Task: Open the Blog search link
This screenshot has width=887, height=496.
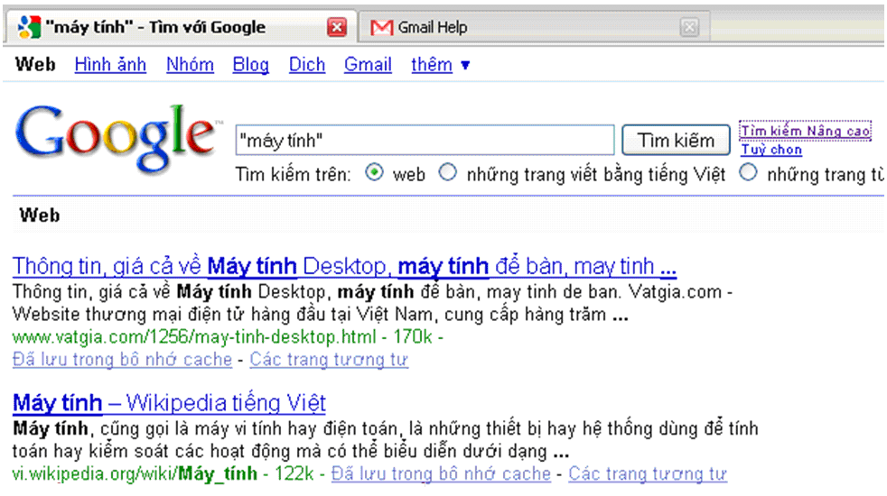Action: pos(250,65)
